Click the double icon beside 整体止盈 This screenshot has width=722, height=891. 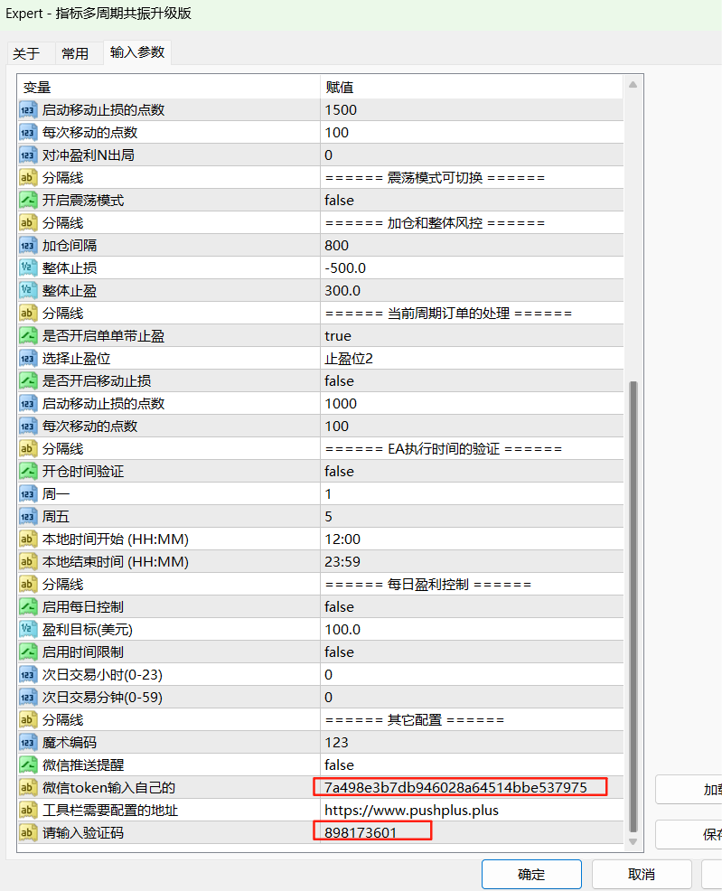coord(28,290)
